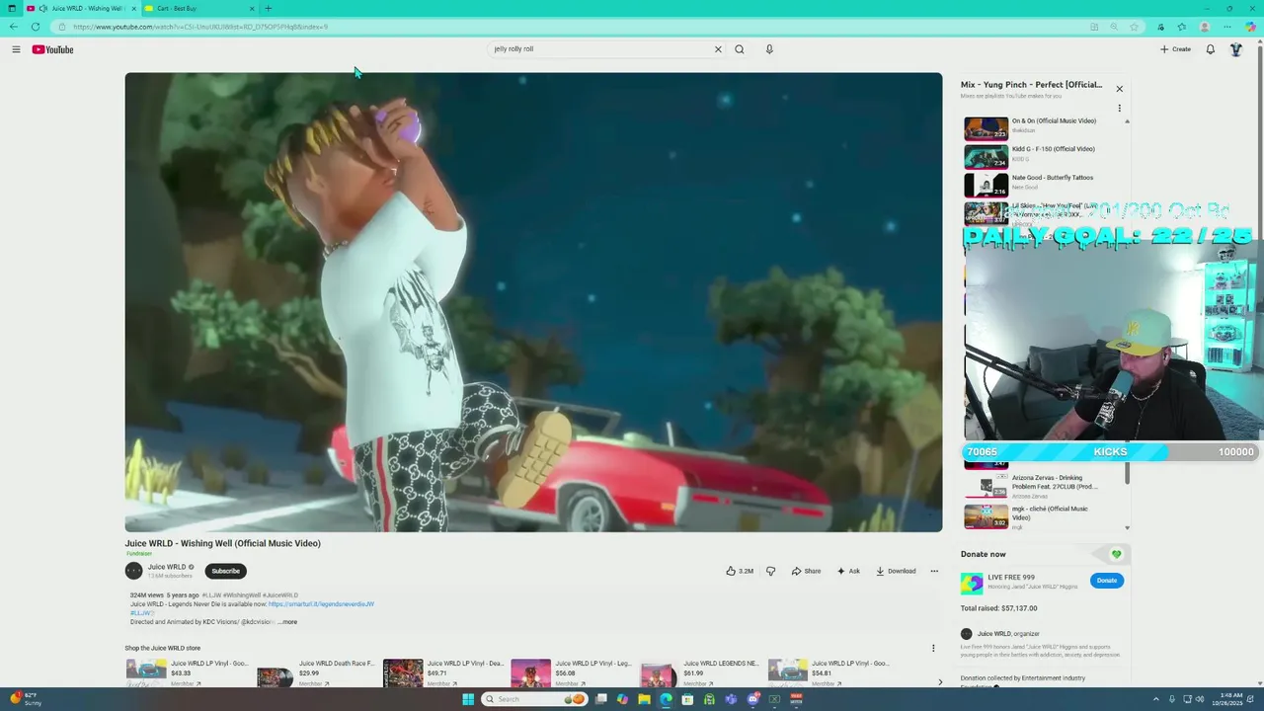Viewport: 1264px width, 711px height.
Task: Click the Windows taskbar search box
Action: pyautogui.click(x=534, y=699)
